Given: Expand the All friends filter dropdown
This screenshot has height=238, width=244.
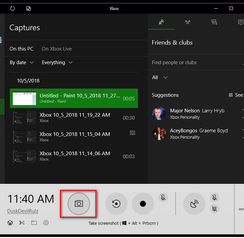Looking at the screenshot, I should [x=160, y=77].
